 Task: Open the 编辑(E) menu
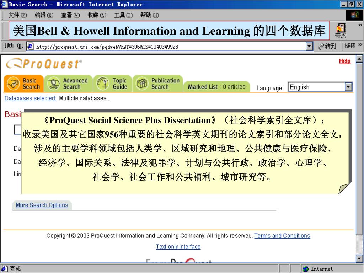pyautogui.click(x=44, y=15)
